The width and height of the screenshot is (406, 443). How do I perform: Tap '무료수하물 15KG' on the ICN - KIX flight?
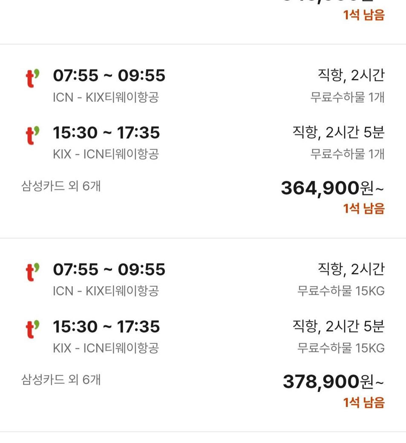341,291
